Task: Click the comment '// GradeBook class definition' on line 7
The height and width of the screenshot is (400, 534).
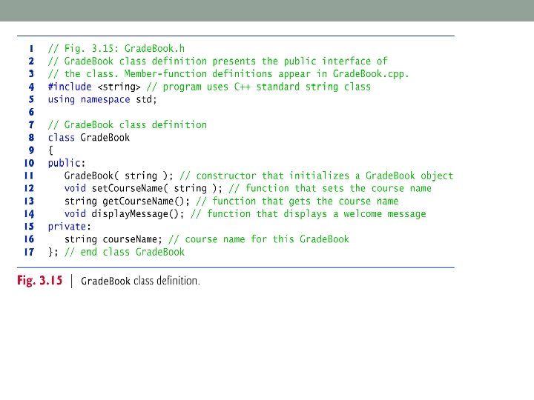Action: (x=128, y=125)
